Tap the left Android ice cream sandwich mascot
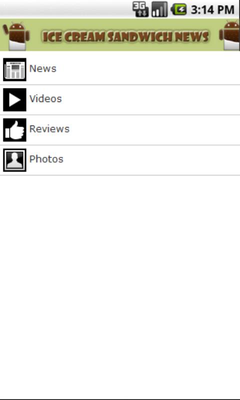 click(16, 36)
